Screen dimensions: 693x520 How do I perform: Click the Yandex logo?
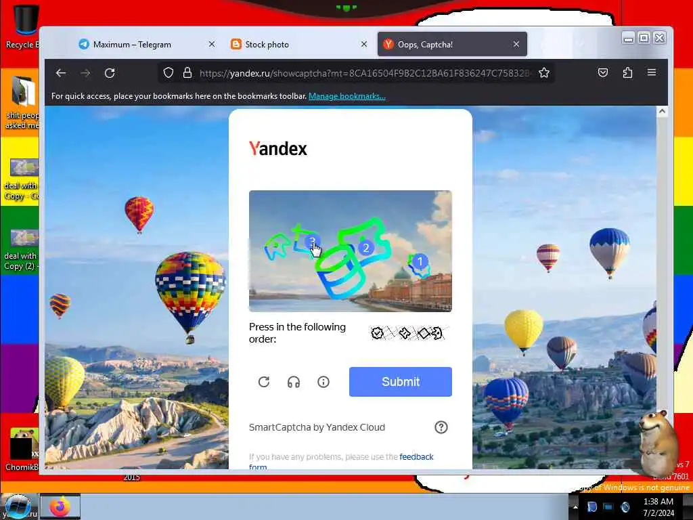[x=278, y=148]
